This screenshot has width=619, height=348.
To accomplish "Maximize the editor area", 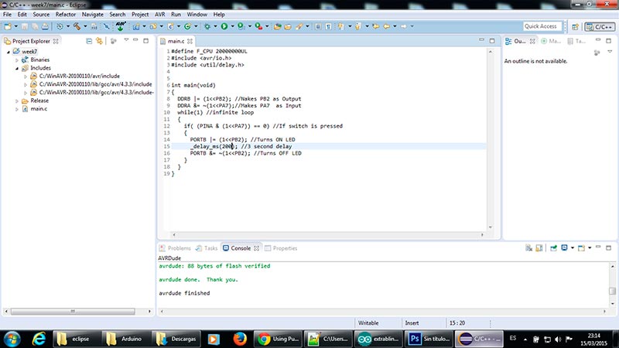I will (492, 41).
